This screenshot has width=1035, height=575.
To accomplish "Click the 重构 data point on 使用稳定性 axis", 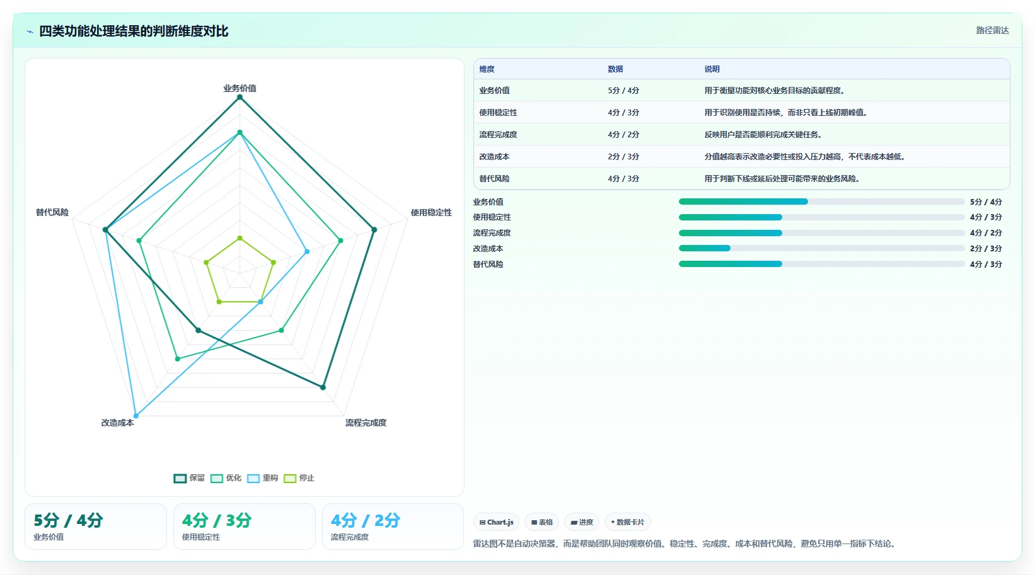I will pyautogui.click(x=307, y=251).
